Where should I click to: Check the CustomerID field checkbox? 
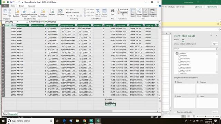(180, 59)
